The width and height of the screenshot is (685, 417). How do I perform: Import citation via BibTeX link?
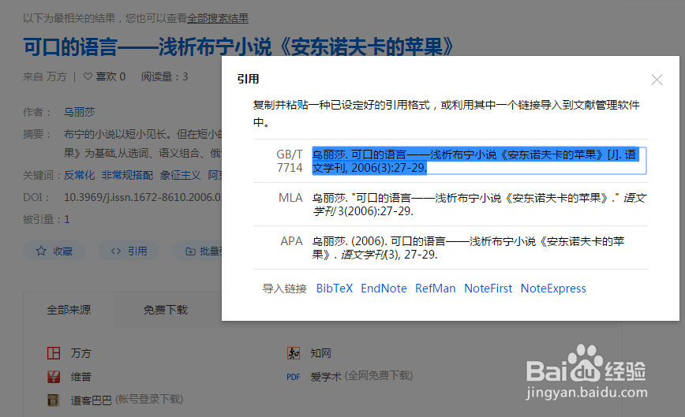(334, 289)
